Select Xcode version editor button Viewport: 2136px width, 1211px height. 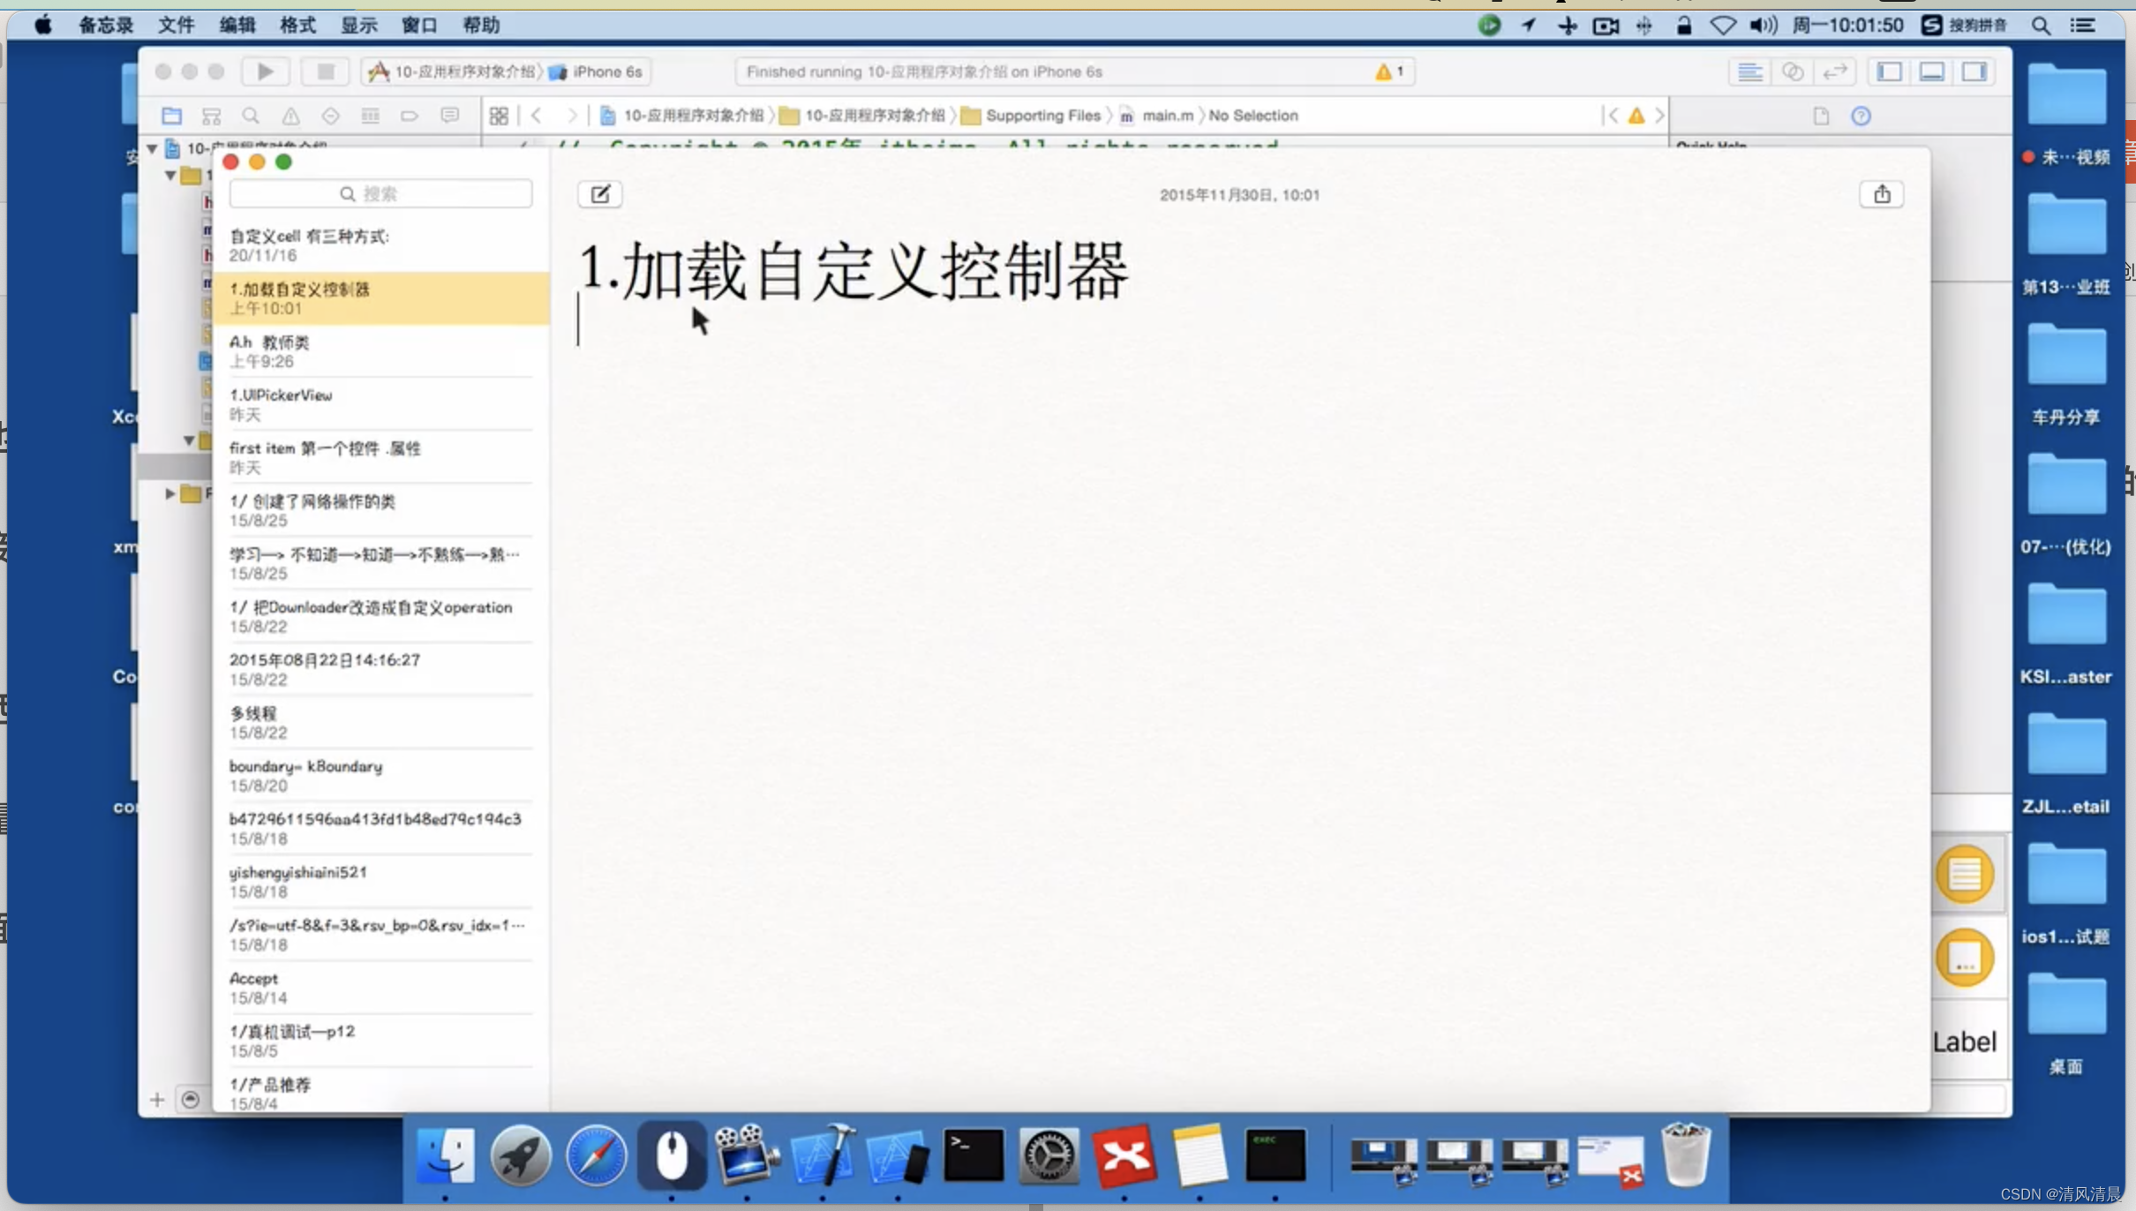click(1835, 71)
